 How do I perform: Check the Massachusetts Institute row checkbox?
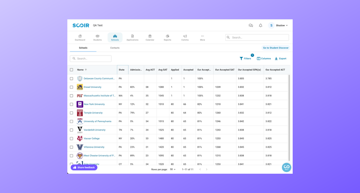(x=71, y=96)
